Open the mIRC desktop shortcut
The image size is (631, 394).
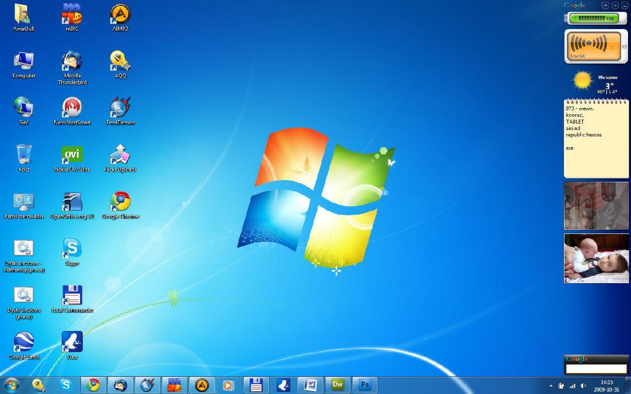pos(72,15)
